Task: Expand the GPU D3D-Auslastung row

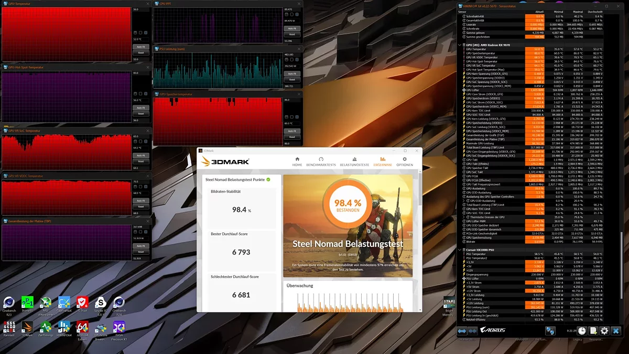Action: [463, 201]
